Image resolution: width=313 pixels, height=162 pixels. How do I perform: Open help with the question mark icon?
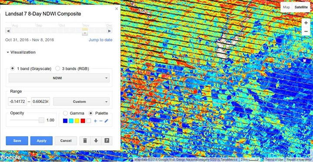(x=107, y=141)
